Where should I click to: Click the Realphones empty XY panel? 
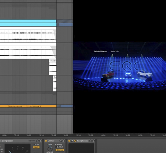tap(81, 148)
